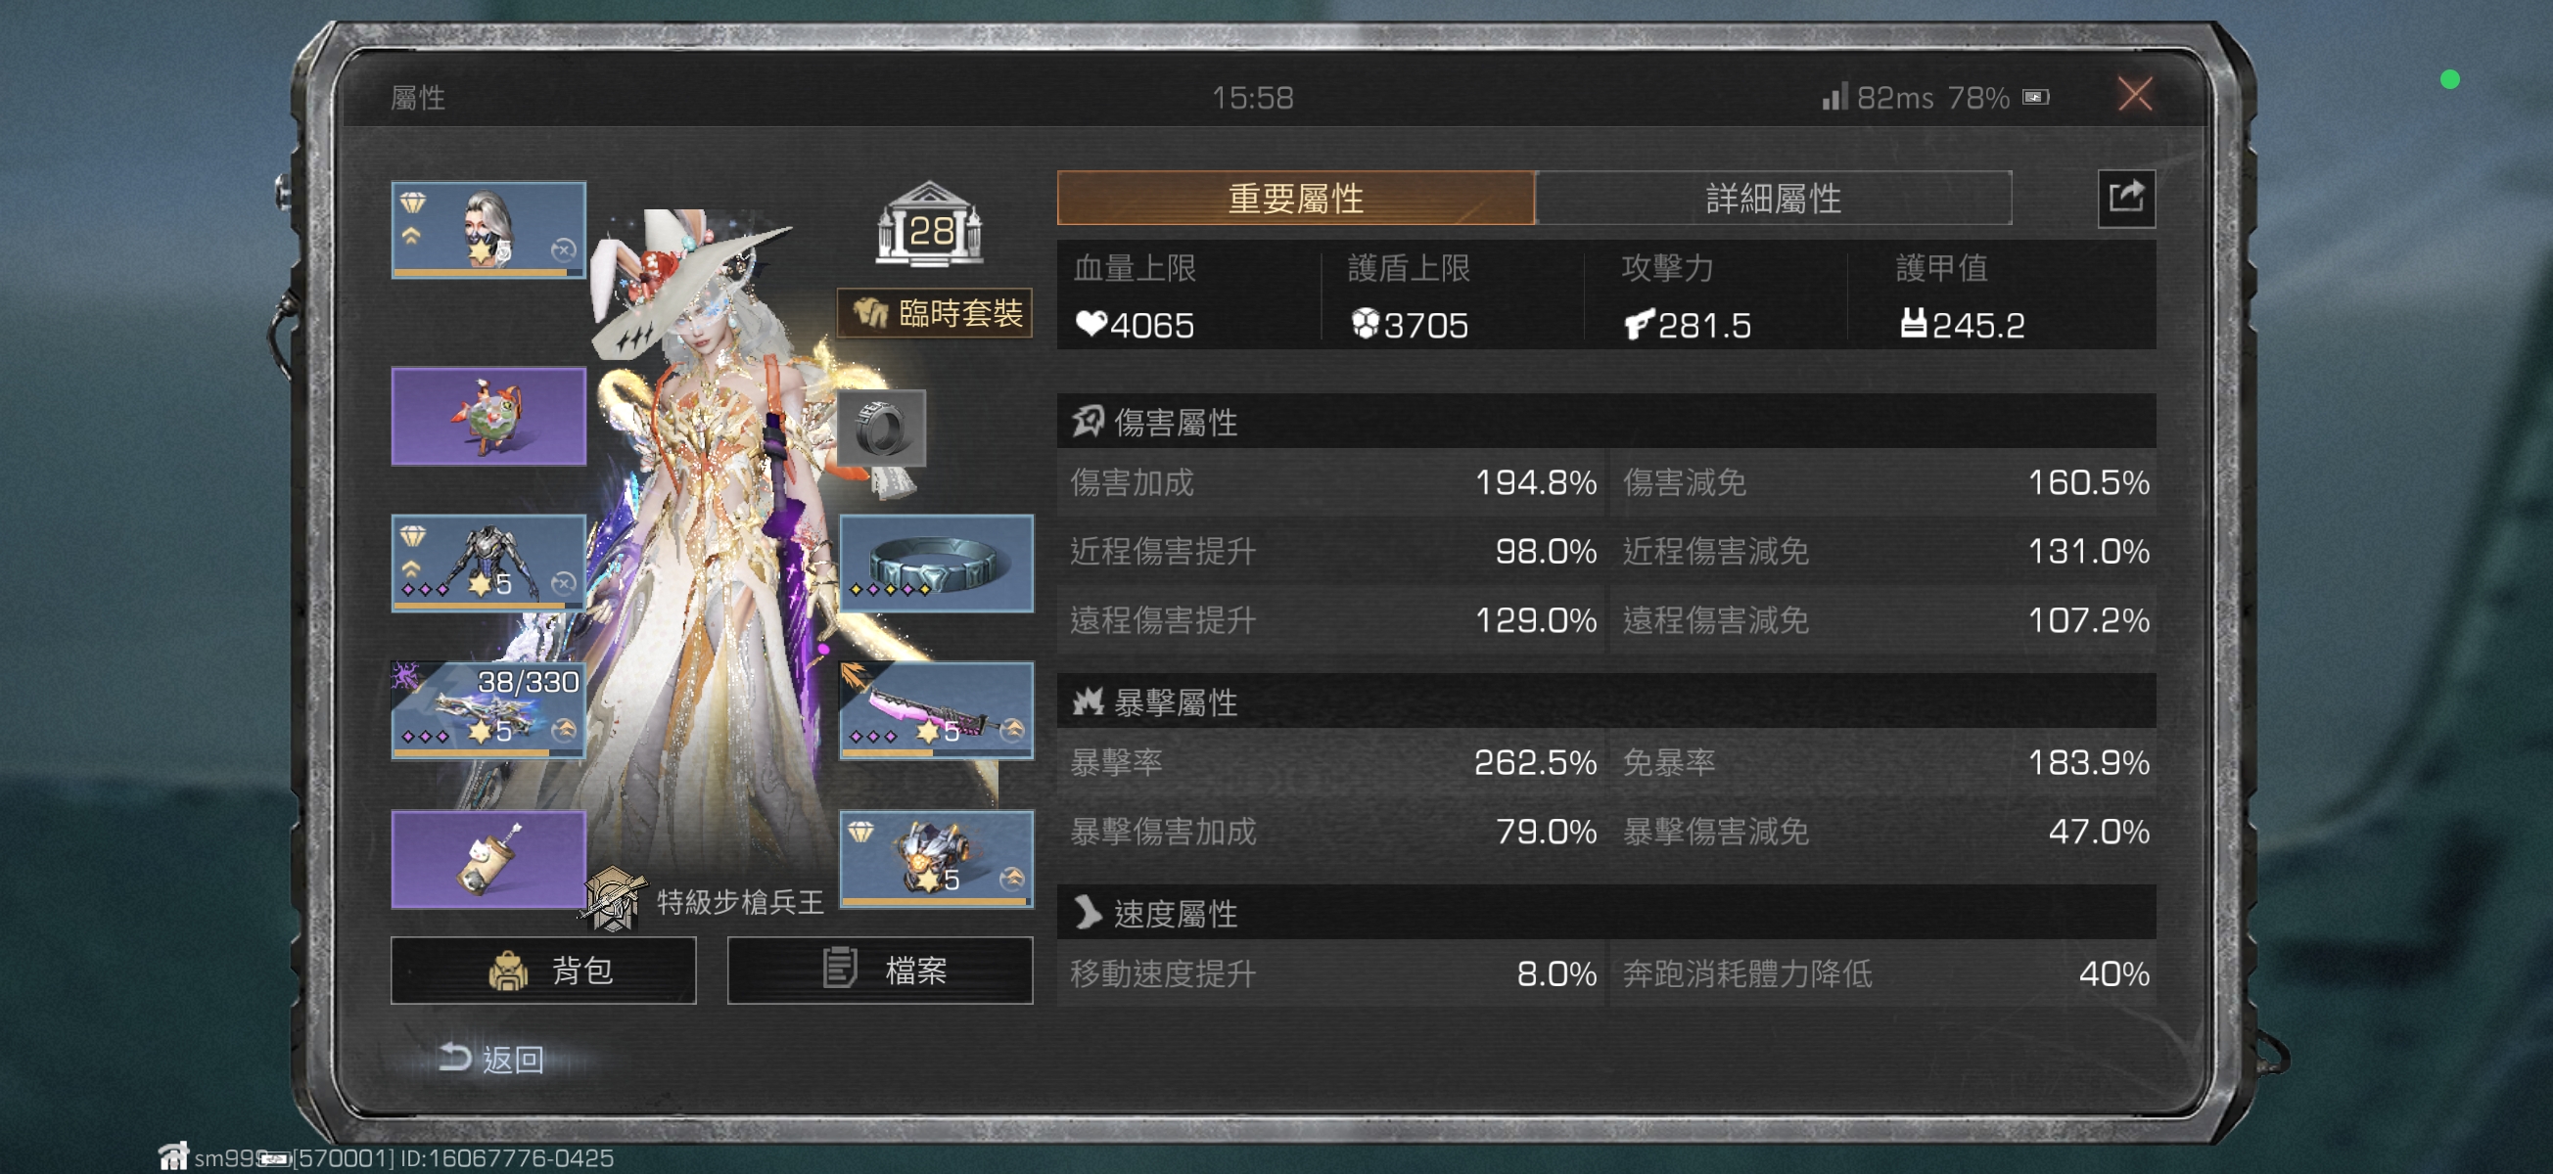This screenshot has width=2553, height=1174.
Task: Select the pink melee weapon slot
Action: pos(937,710)
